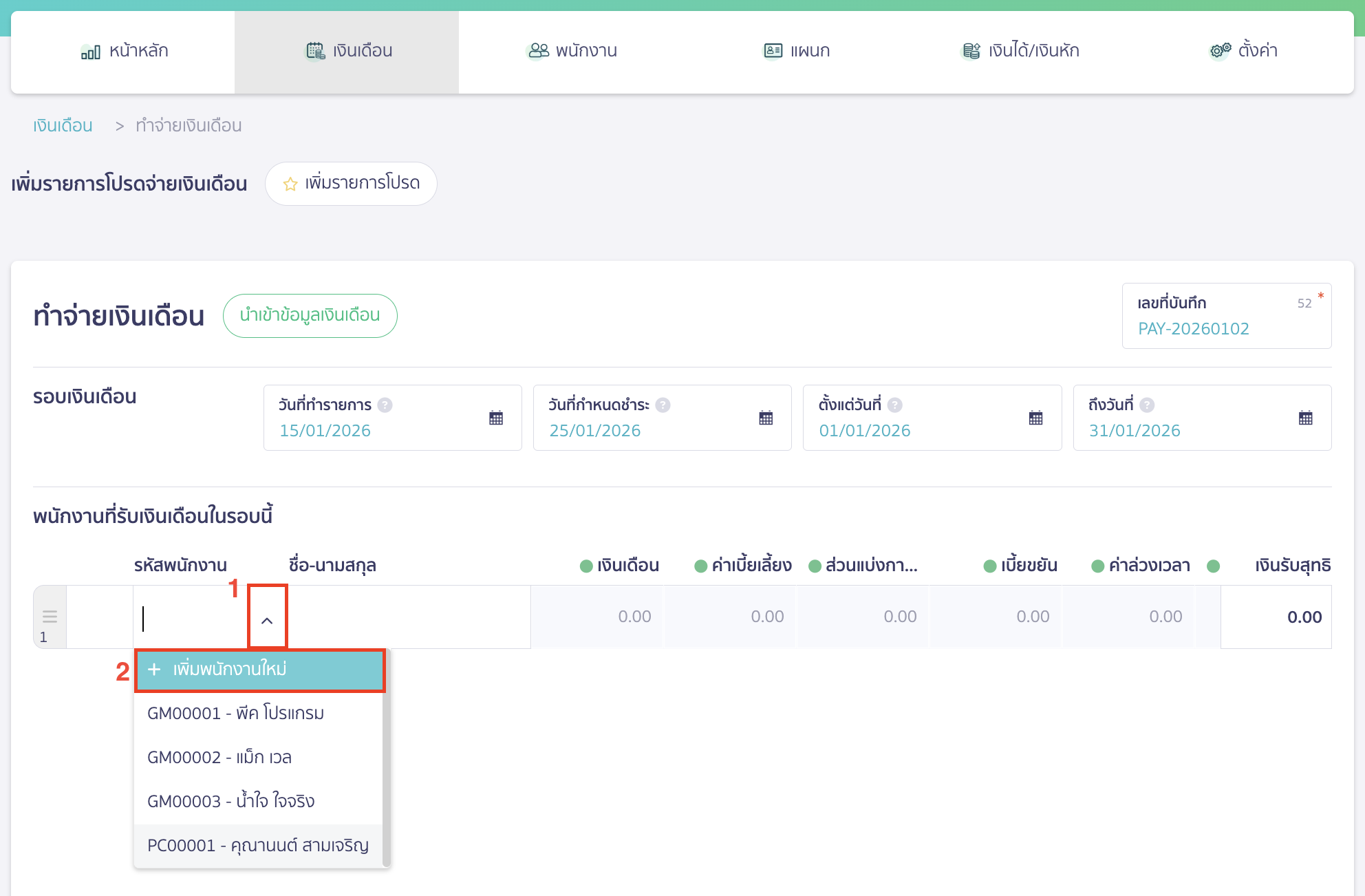Viewport: 1365px width, 896px height.
Task: Select PC00001 - คุณานนต์ สามเจริญ from dropdown
Action: point(258,844)
